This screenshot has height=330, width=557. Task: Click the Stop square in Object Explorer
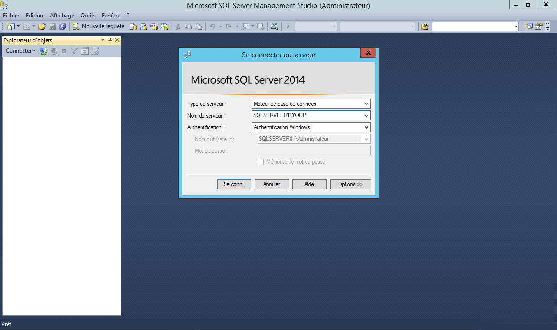[64, 51]
